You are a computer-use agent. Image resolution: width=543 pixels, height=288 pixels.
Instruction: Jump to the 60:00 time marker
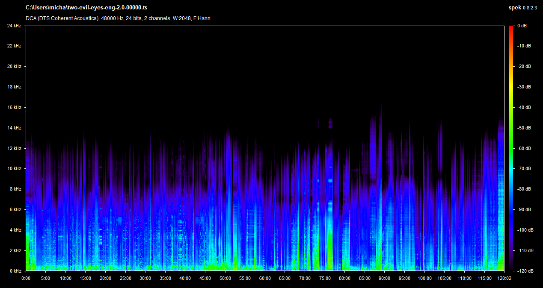(x=265, y=278)
